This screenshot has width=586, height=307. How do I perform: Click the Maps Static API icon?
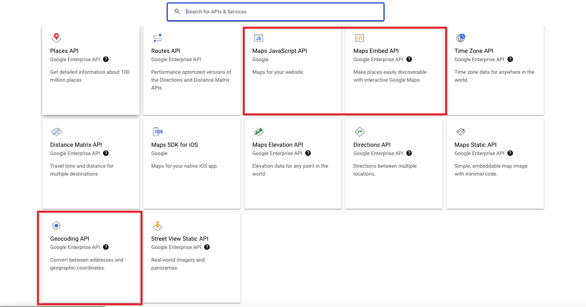click(x=461, y=132)
